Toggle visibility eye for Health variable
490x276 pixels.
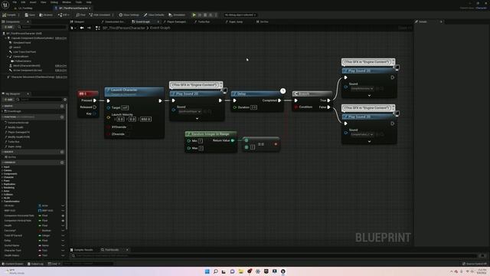tap(63, 225)
